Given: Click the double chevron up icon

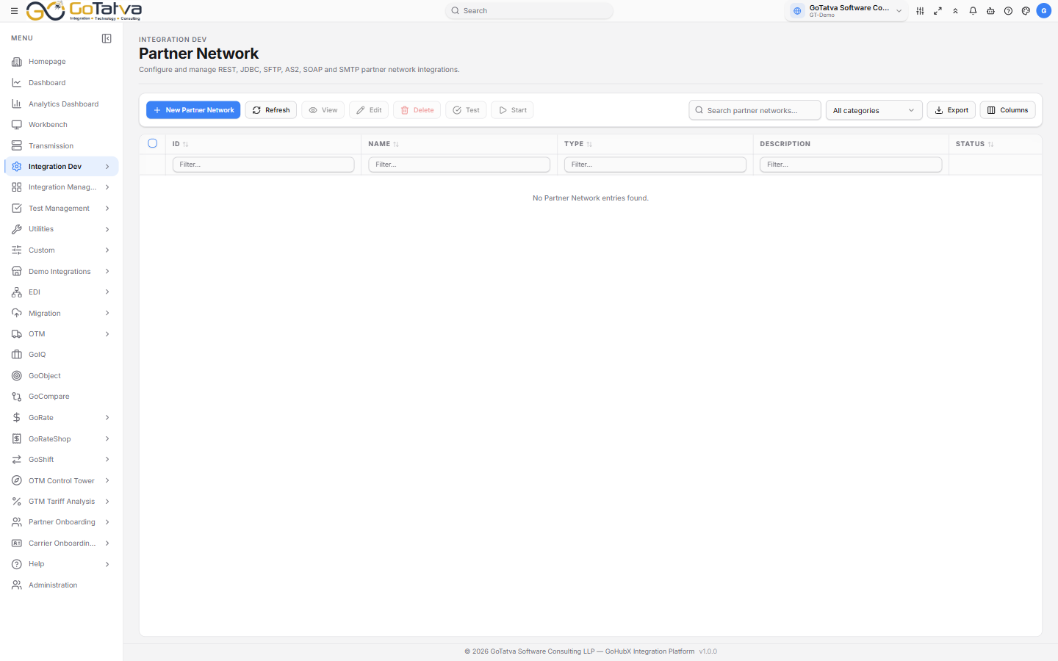Looking at the screenshot, I should [x=955, y=11].
